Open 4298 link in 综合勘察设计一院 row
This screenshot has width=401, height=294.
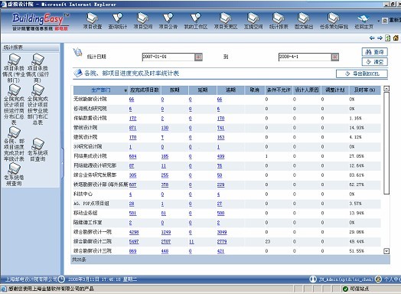(x=134, y=232)
